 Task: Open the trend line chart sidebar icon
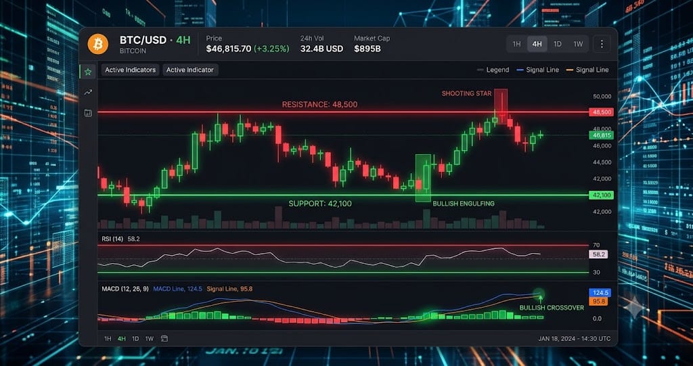click(88, 92)
